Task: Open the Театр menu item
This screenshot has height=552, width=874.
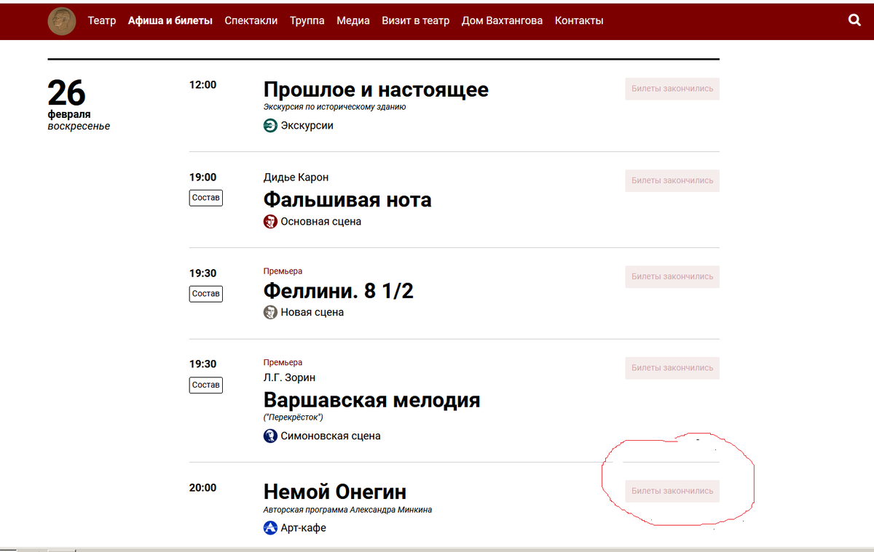Action: pyautogui.click(x=102, y=20)
